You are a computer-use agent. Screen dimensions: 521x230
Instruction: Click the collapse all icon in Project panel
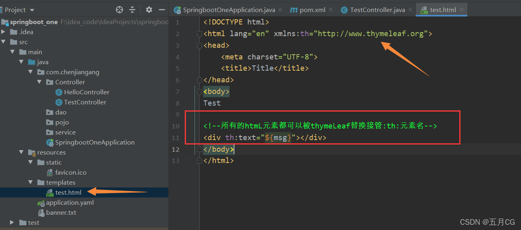coord(132,10)
